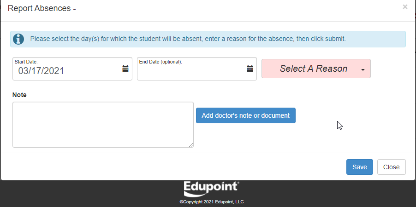Click the Copyright 2021 Edupoint text

(211, 202)
